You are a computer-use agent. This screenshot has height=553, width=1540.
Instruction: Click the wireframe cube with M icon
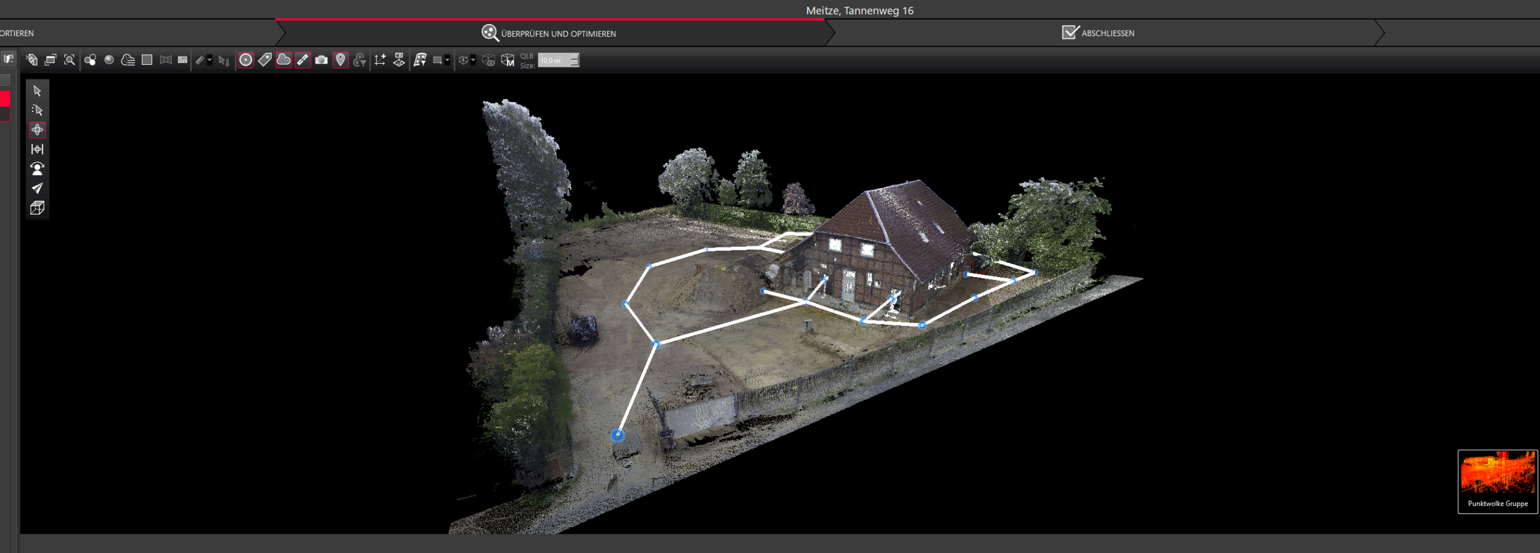(x=508, y=60)
